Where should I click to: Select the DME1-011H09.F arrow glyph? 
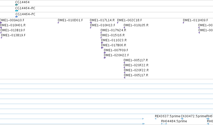click(x=183, y=23)
